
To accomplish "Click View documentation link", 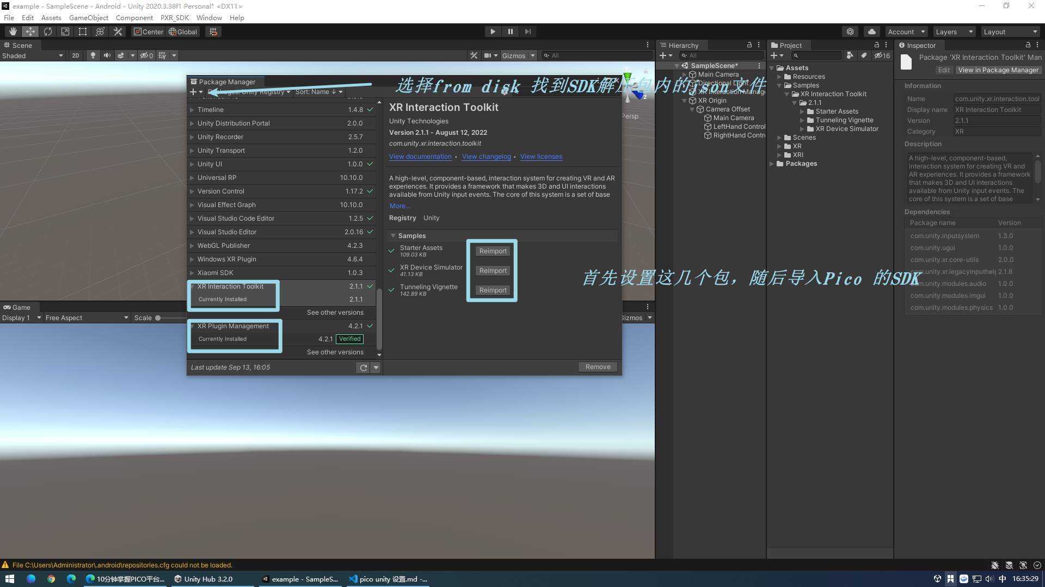I will (x=420, y=157).
